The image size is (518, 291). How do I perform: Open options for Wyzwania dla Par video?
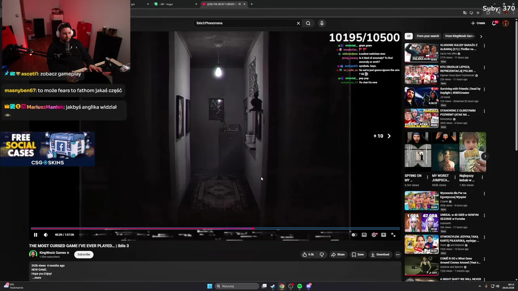tap(484, 194)
